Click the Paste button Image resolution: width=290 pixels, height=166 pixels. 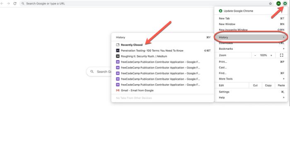(281, 85)
